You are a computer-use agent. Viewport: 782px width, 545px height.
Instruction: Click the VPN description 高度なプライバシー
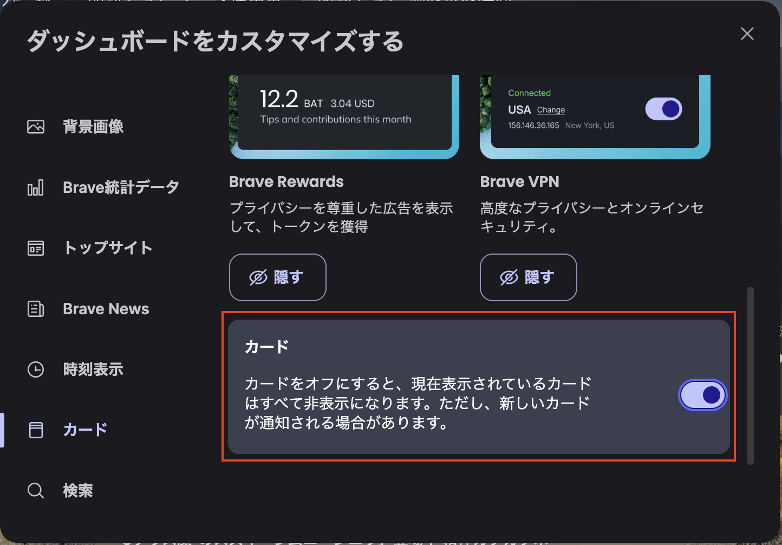click(x=592, y=217)
